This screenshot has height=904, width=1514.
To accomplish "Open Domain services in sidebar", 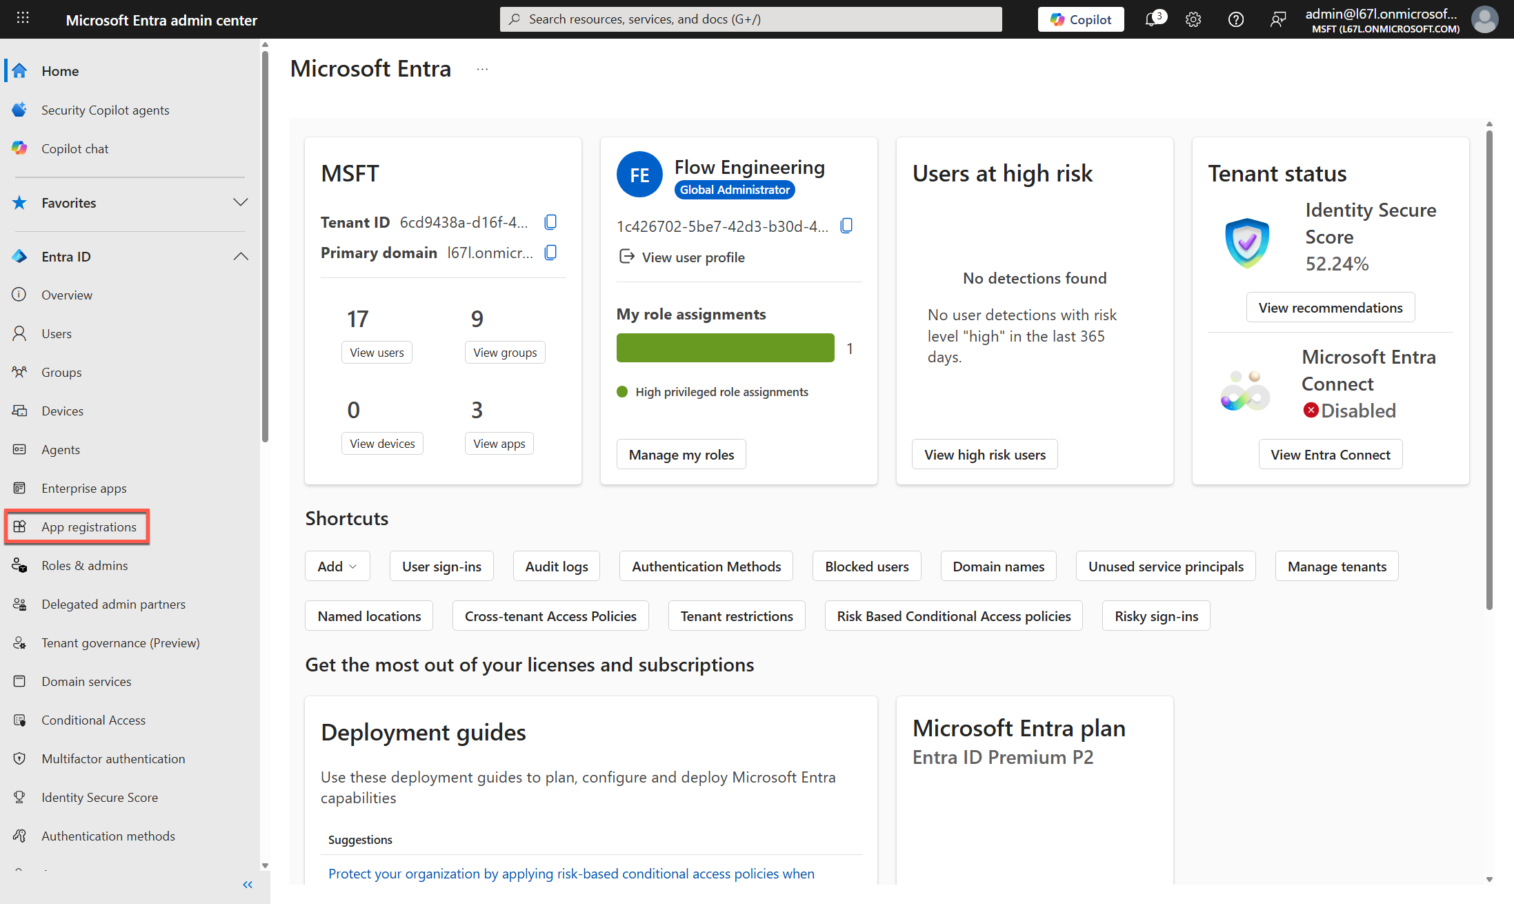I will click(86, 681).
